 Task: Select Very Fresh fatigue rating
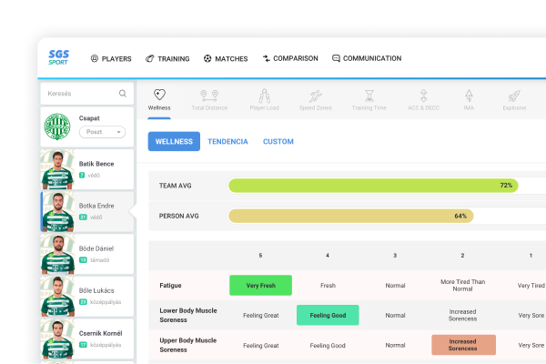(x=260, y=285)
